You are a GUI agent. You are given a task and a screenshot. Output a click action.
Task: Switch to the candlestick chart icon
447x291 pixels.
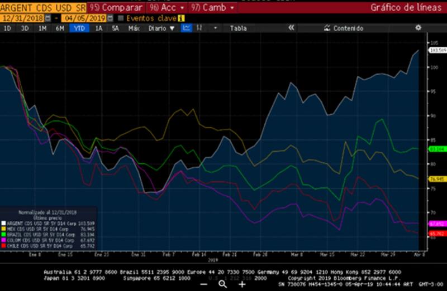tap(199, 28)
